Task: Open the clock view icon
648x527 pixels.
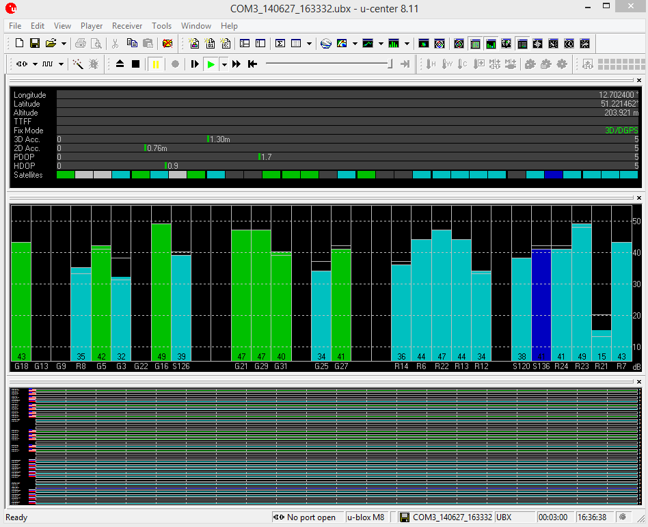Action: pyautogui.click(x=569, y=44)
